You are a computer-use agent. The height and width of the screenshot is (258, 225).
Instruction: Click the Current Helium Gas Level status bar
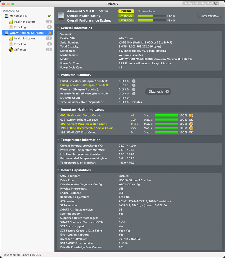(x=166, y=120)
